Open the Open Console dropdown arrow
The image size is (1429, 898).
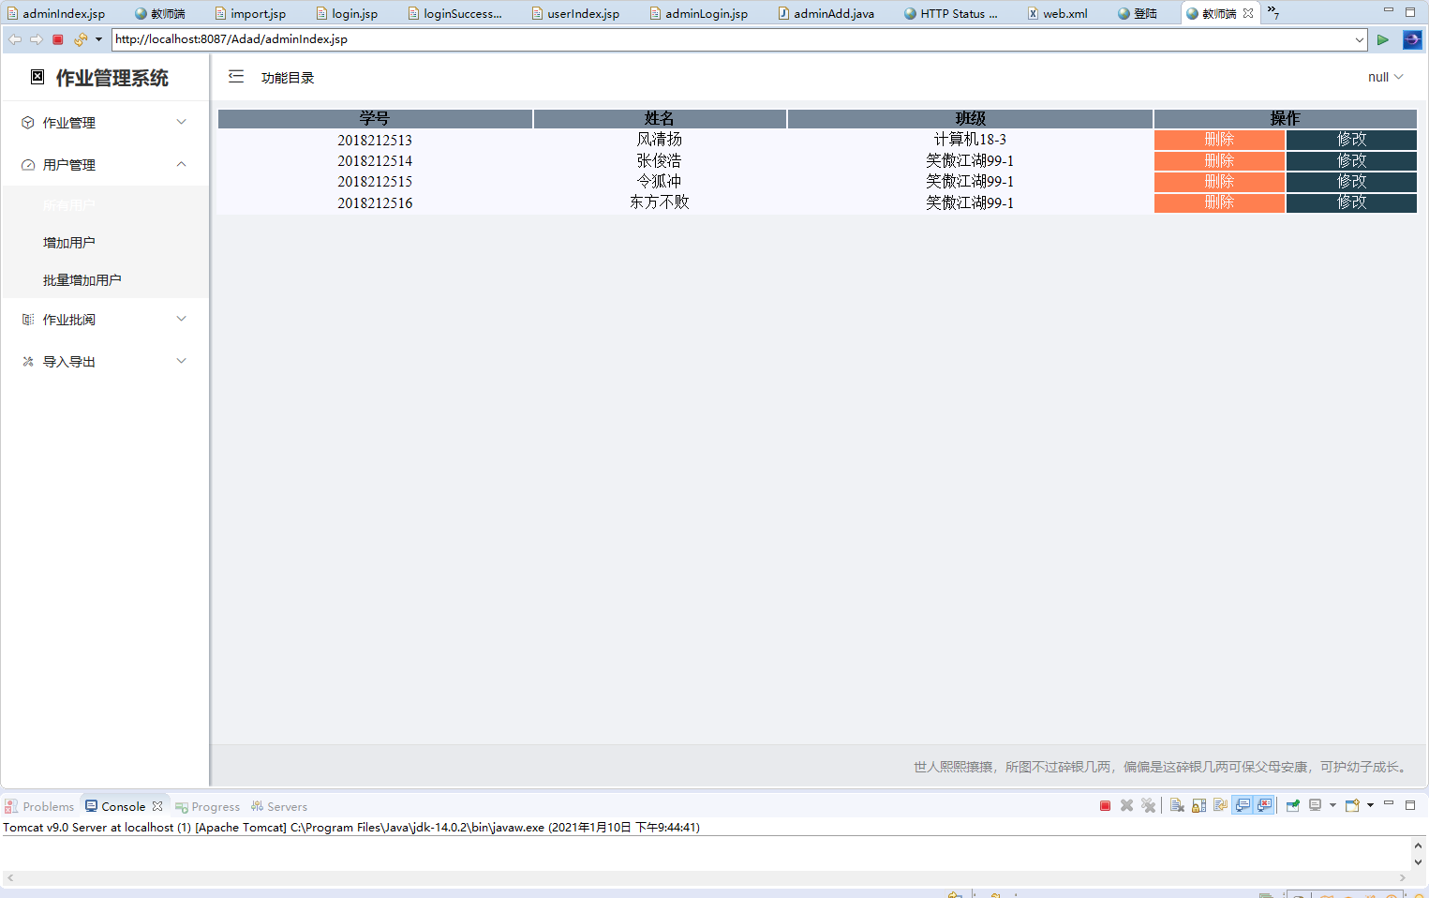(x=1370, y=805)
